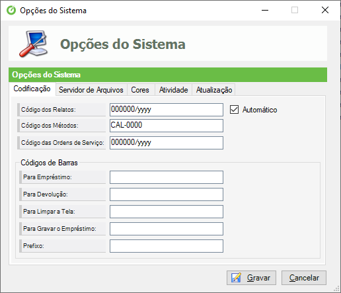Click the Código dos Relatos input field
This screenshot has width=341, height=293.
167,110
